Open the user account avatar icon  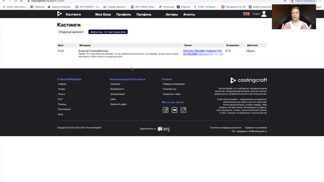pyautogui.click(x=264, y=14)
